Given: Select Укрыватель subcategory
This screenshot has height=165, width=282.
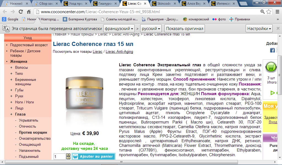Looking at the screenshot, I should pos(28,120).
